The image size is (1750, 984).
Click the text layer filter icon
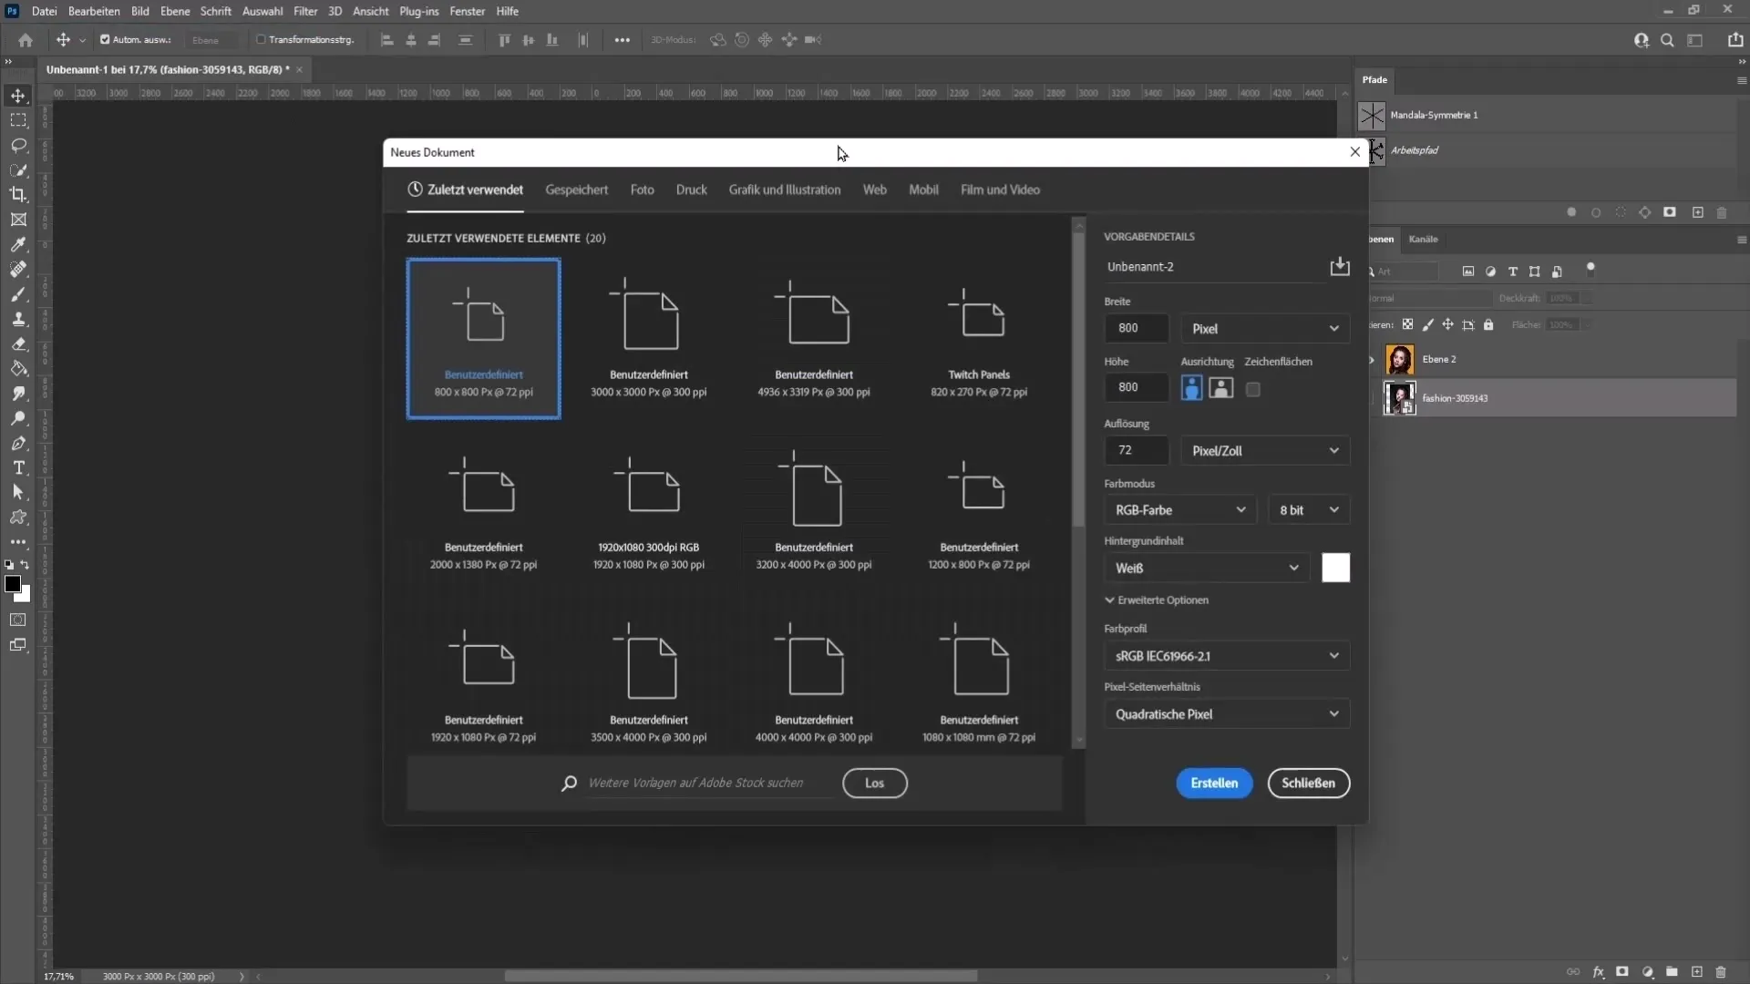(1512, 272)
